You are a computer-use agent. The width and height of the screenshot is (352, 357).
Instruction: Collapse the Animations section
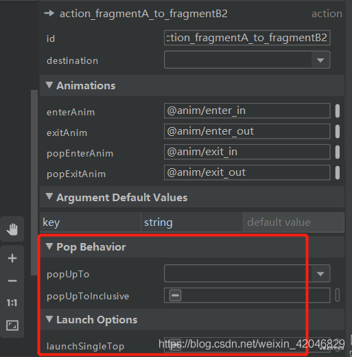(49, 85)
